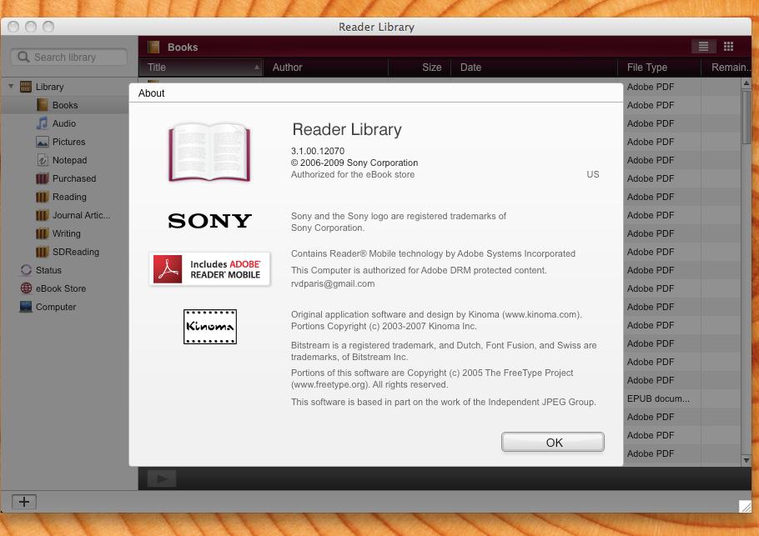Click the scrollbar down arrow
The height and width of the screenshot is (536, 759).
click(x=746, y=460)
